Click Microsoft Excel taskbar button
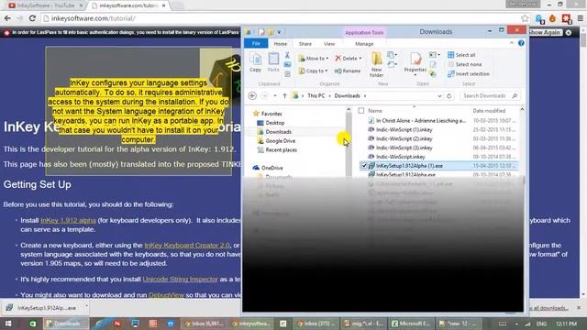 tap(411, 324)
